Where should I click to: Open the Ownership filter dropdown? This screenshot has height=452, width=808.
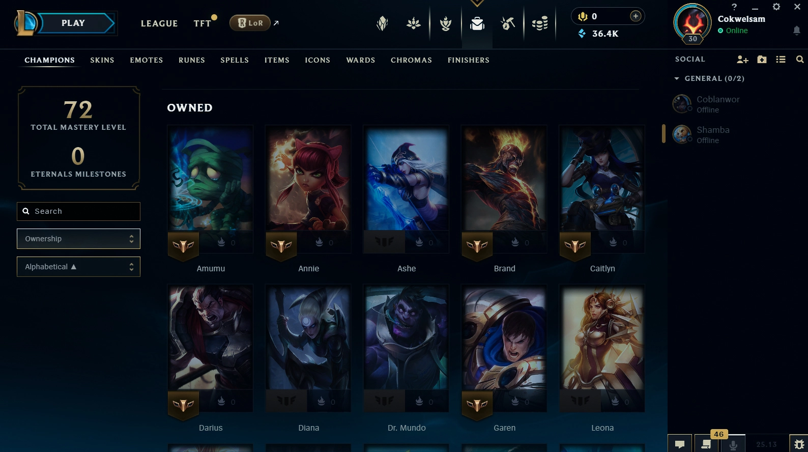point(78,239)
